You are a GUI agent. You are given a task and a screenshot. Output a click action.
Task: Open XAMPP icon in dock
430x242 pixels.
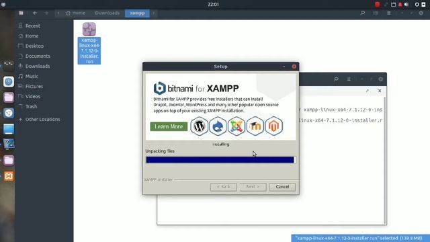(x=9, y=176)
